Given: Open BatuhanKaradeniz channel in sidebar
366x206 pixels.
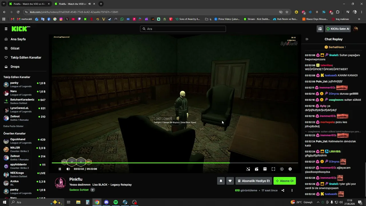Looking at the screenshot, I should pos(24,101).
